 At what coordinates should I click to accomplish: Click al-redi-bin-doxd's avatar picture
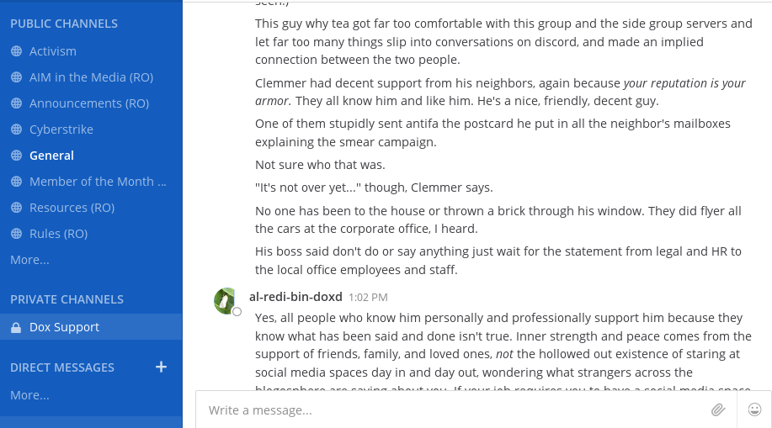coord(226,300)
